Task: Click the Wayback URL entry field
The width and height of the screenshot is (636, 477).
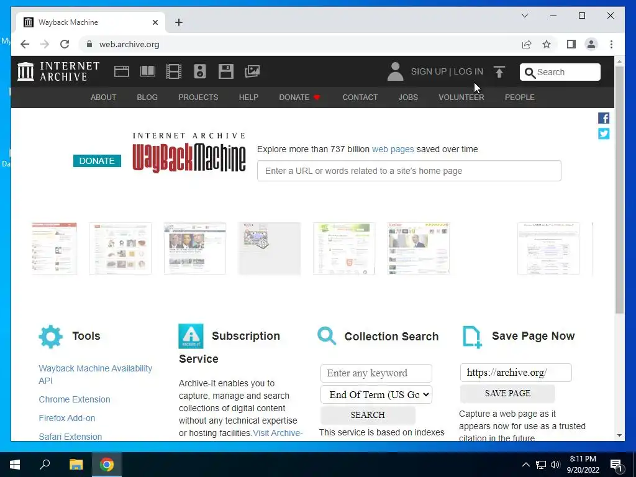Action: [409, 171]
